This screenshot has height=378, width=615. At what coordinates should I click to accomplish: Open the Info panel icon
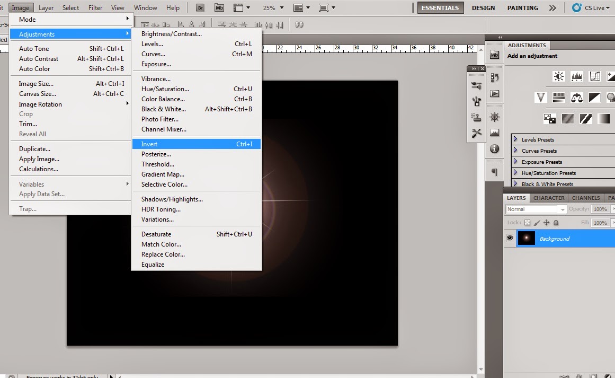pos(495,149)
